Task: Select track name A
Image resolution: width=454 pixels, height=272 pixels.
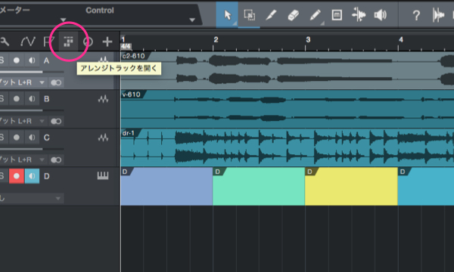Action: 46,60
